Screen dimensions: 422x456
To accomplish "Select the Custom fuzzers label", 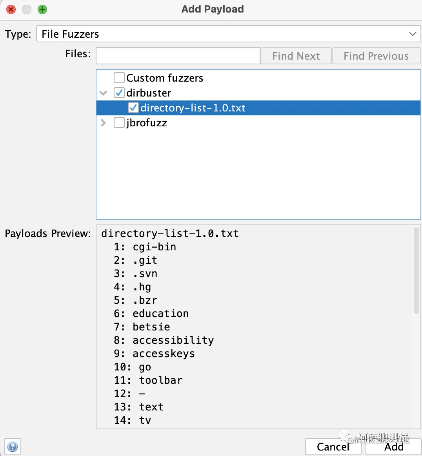I will pos(165,78).
